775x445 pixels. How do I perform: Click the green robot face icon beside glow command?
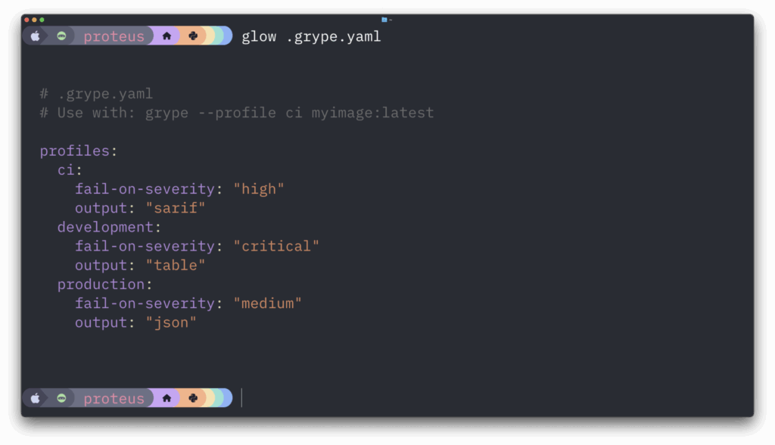point(61,36)
